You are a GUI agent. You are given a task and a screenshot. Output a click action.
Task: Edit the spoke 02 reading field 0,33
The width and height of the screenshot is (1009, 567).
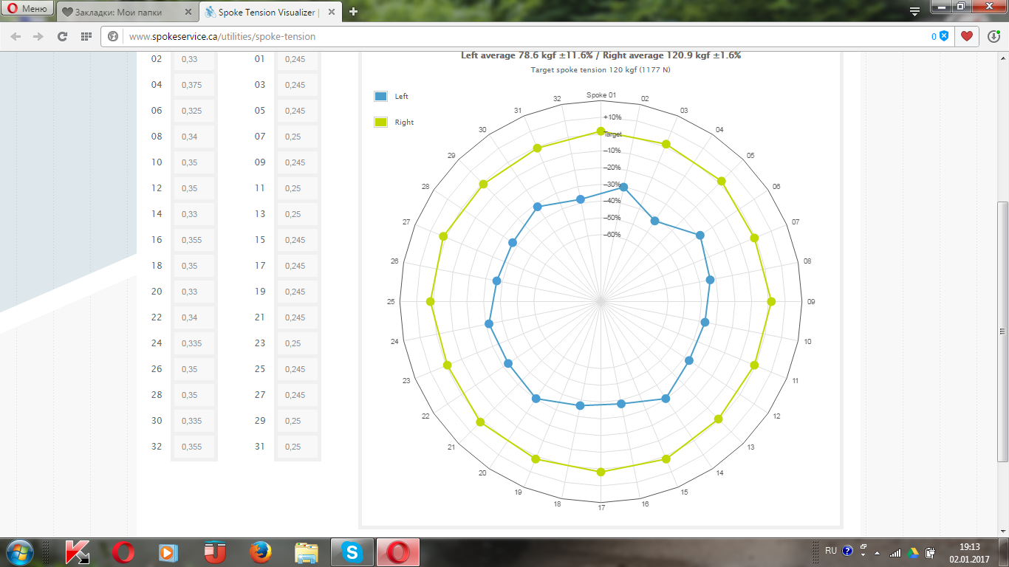point(194,59)
